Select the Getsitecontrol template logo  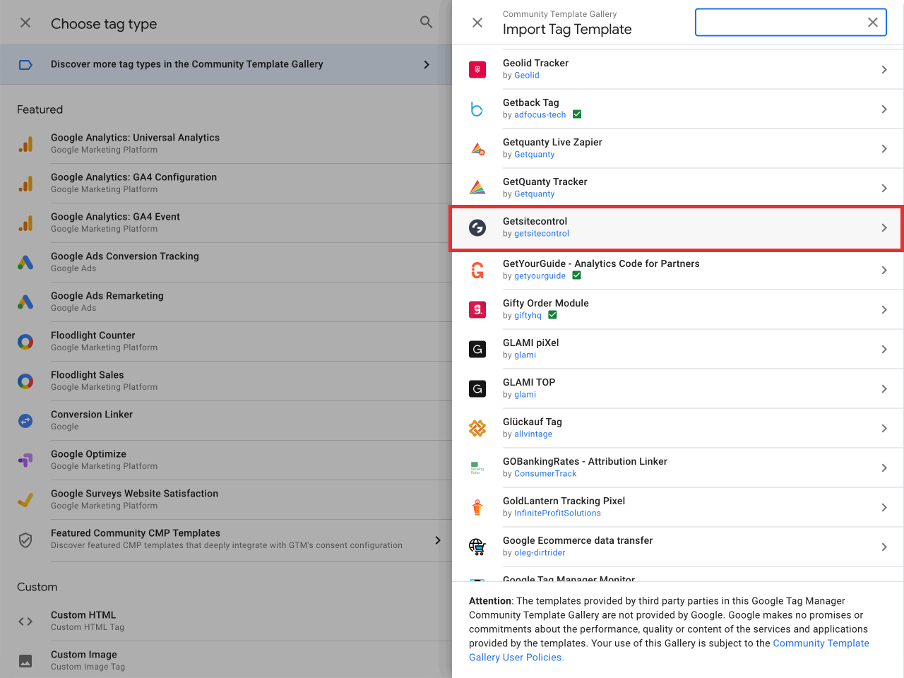coord(478,227)
